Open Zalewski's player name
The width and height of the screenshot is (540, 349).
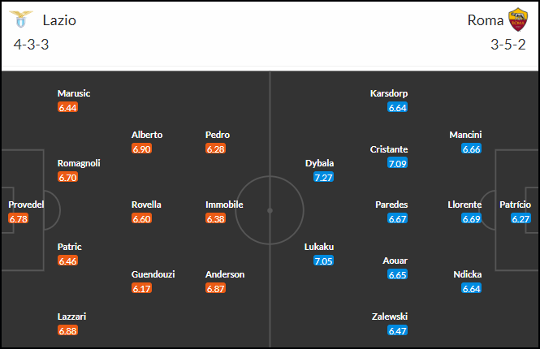tap(390, 317)
